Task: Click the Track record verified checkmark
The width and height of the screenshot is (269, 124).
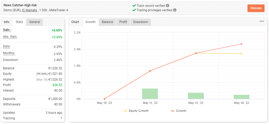Action: click(x=134, y=5)
